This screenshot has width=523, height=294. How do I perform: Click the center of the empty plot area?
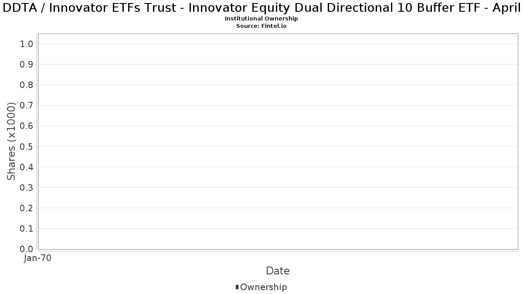278,142
